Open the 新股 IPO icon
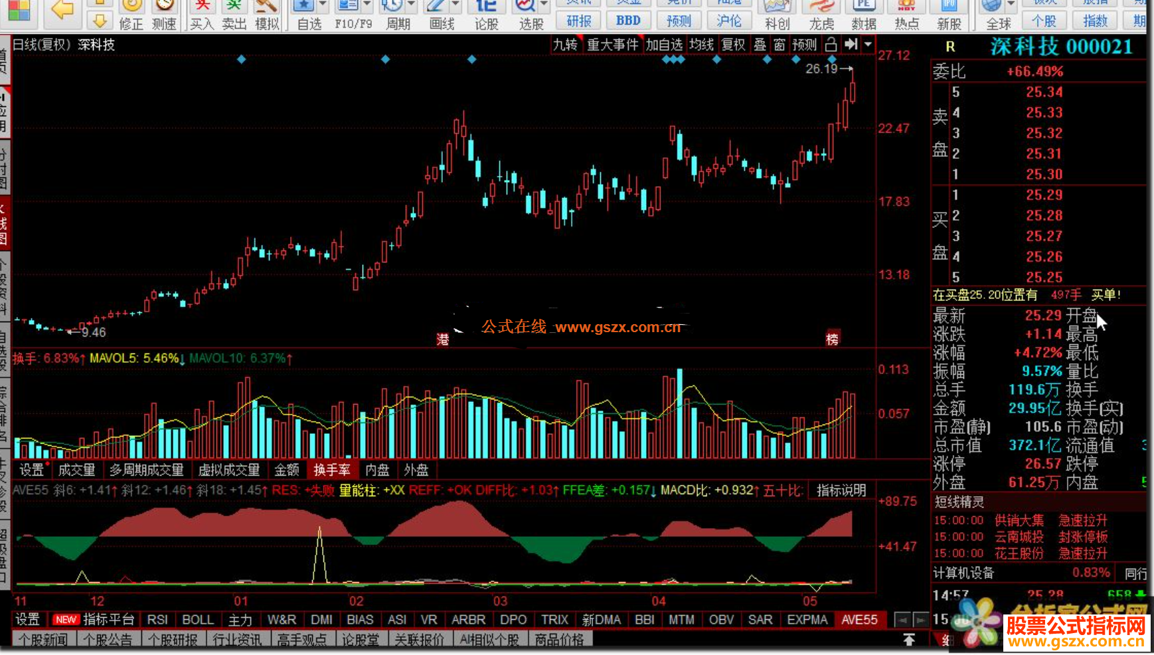This screenshot has width=1154, height=655. (x=949, y=15)
